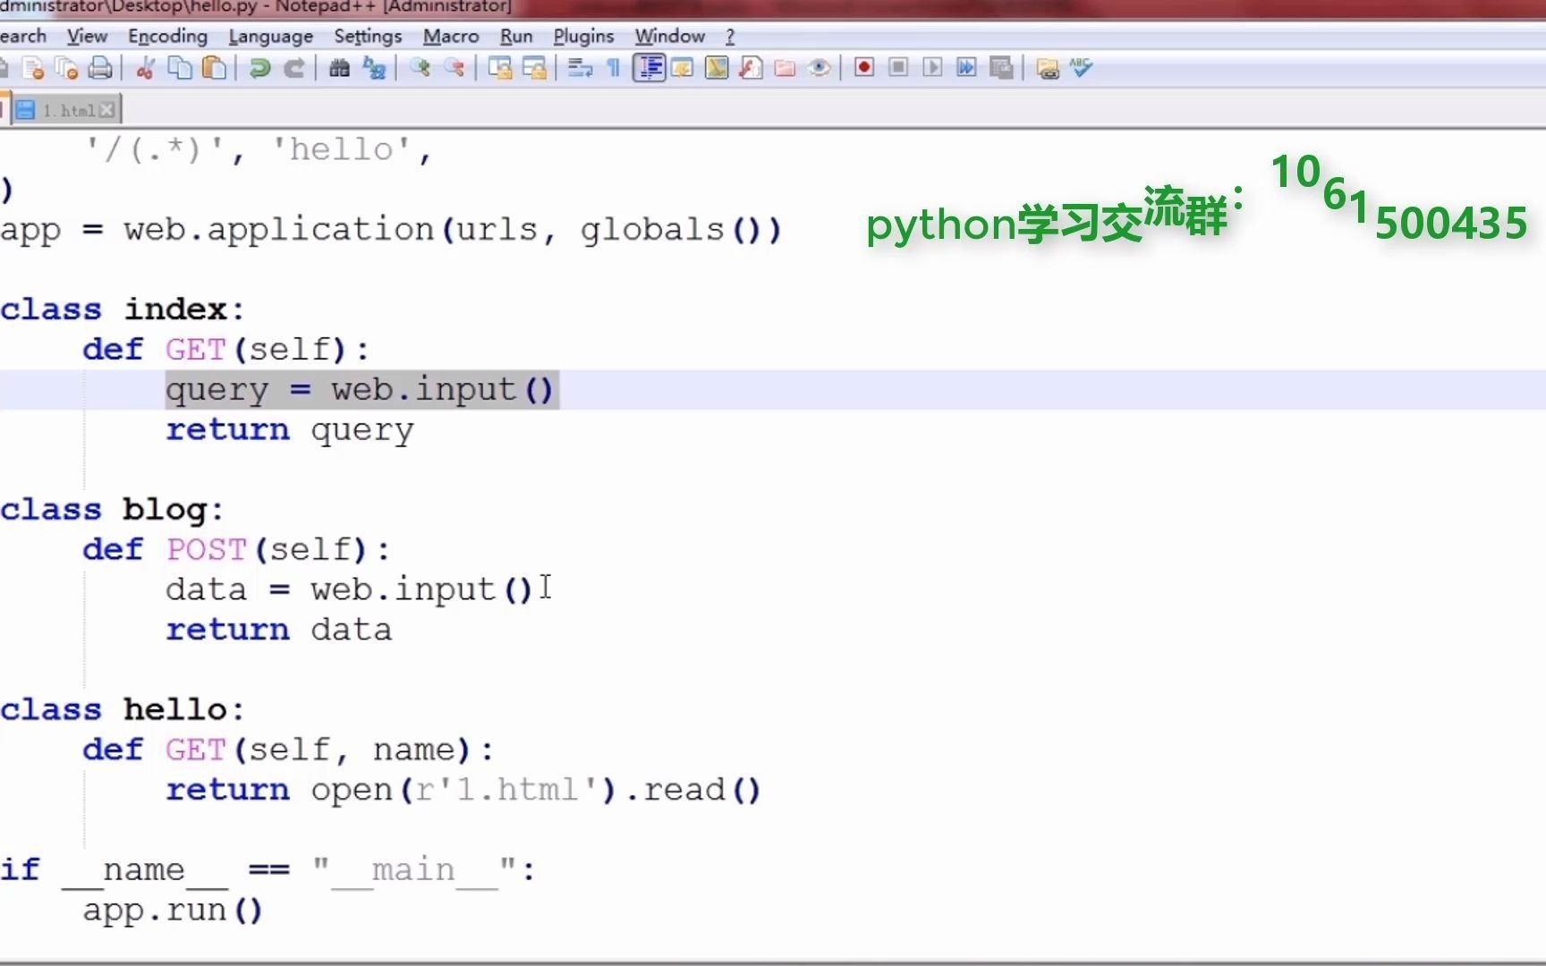Close the 1.html tab
1546x966 pixels.
tap(106, 109)
